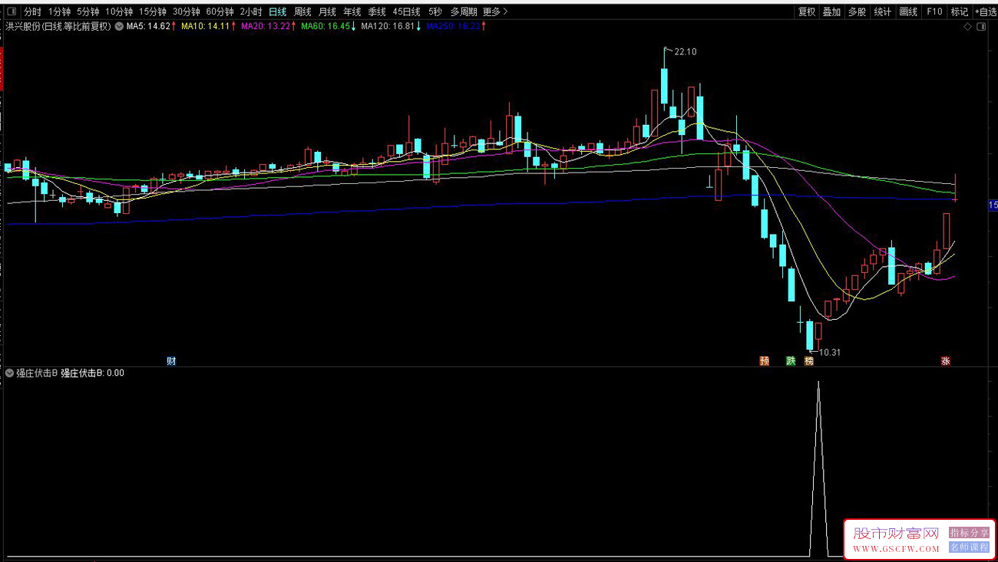Open F10 company info
The height and width of the screenshot is (562, 998).
click(x=934, y=12)
